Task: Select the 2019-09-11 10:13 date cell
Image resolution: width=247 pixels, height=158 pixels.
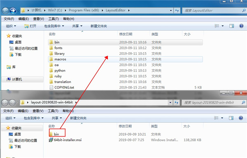Action: [x=133, y=70]
